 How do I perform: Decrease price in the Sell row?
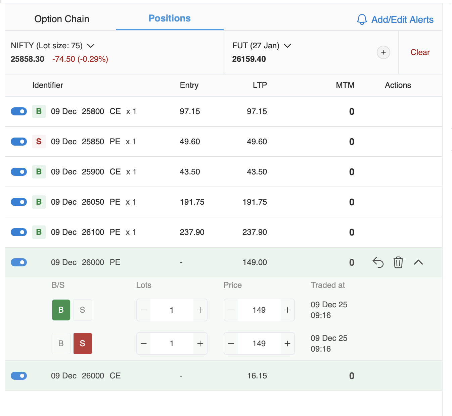pyautogui.click(x=231, y=344)
